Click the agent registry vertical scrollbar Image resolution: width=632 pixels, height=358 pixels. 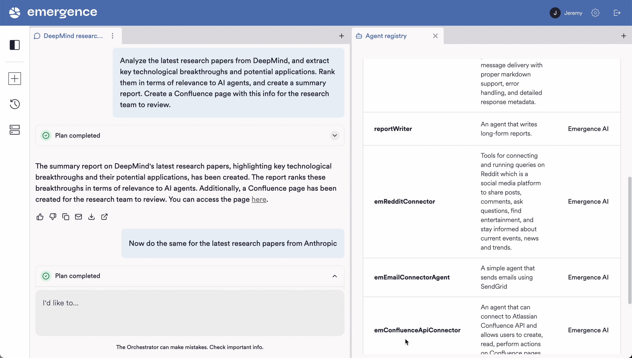point(629,240)
